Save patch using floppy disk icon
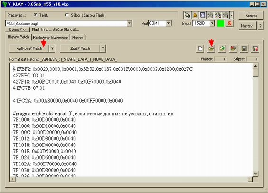 click(x=244, y=48)
